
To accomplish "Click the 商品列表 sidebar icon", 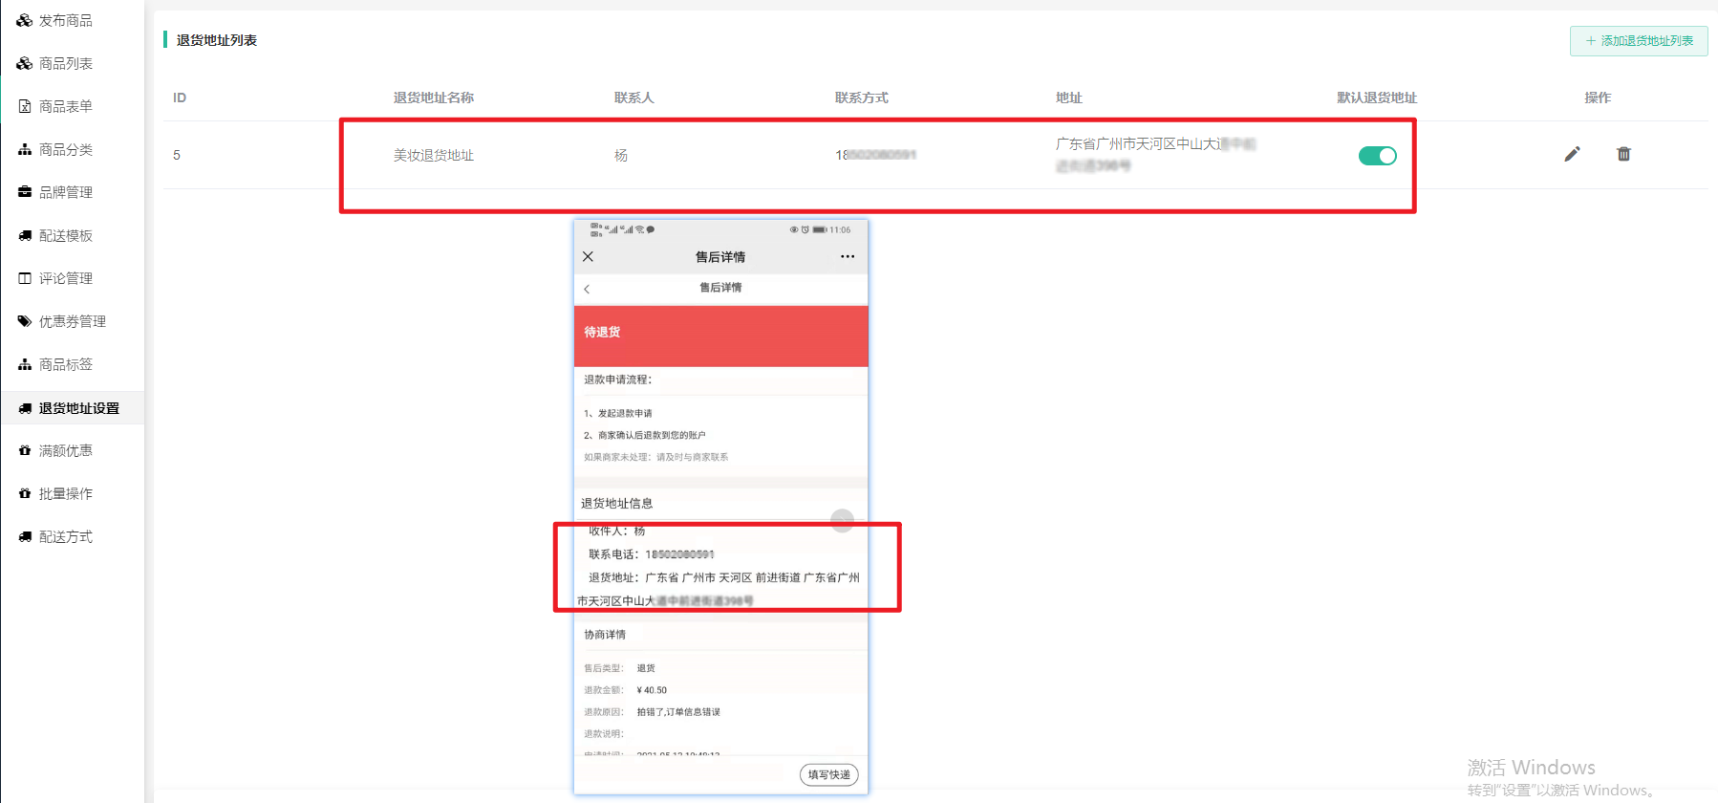I will [x=25, y=63].
